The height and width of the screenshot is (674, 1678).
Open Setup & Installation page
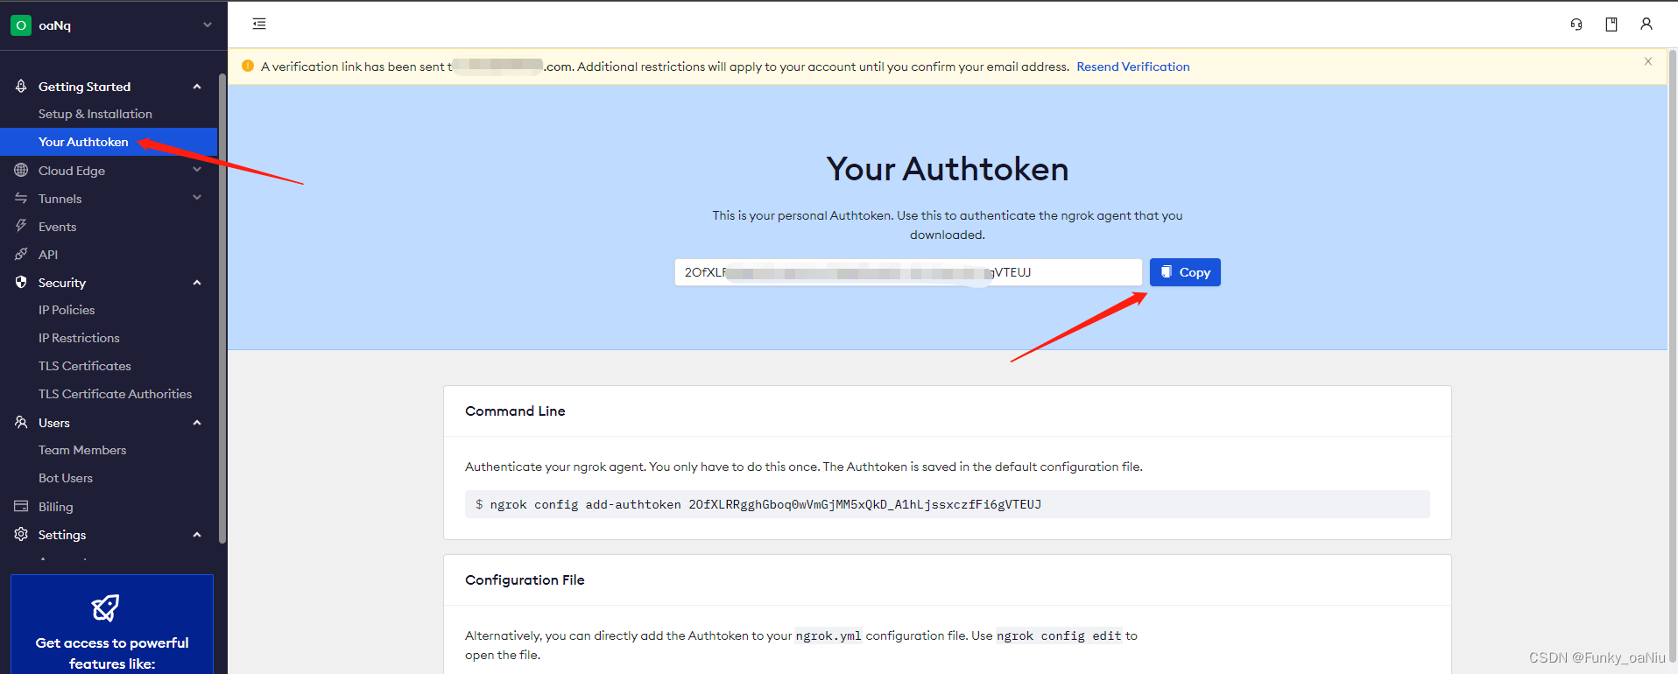(x=95, y=114)
